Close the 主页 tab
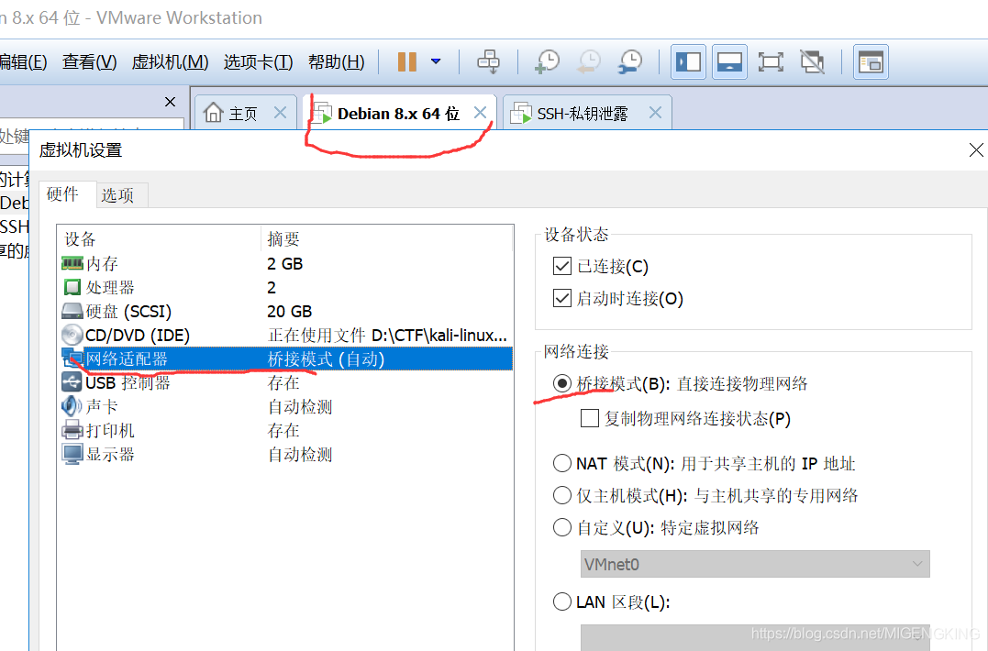 (281, 113)
